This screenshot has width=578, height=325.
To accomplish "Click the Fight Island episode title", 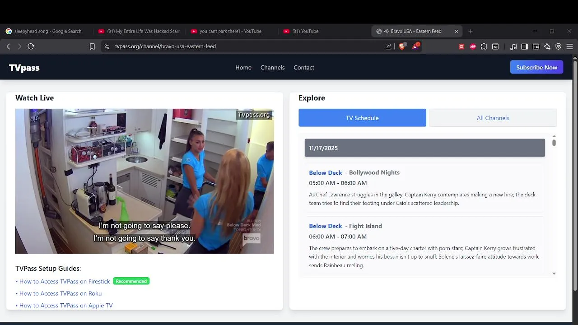I will point(365,226).
